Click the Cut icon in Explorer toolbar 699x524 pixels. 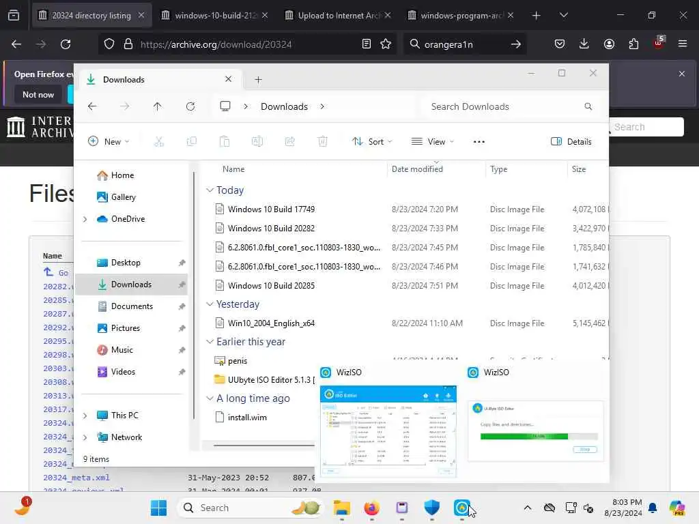pos(158,142)
